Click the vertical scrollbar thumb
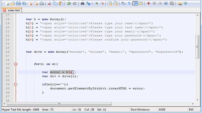 pyautogui.click(x=197, y=47)
